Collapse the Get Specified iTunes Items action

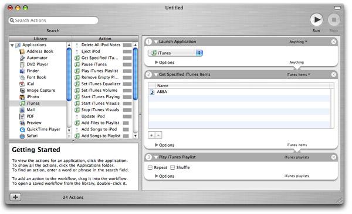pyautogui.click(x=156, y=74)
